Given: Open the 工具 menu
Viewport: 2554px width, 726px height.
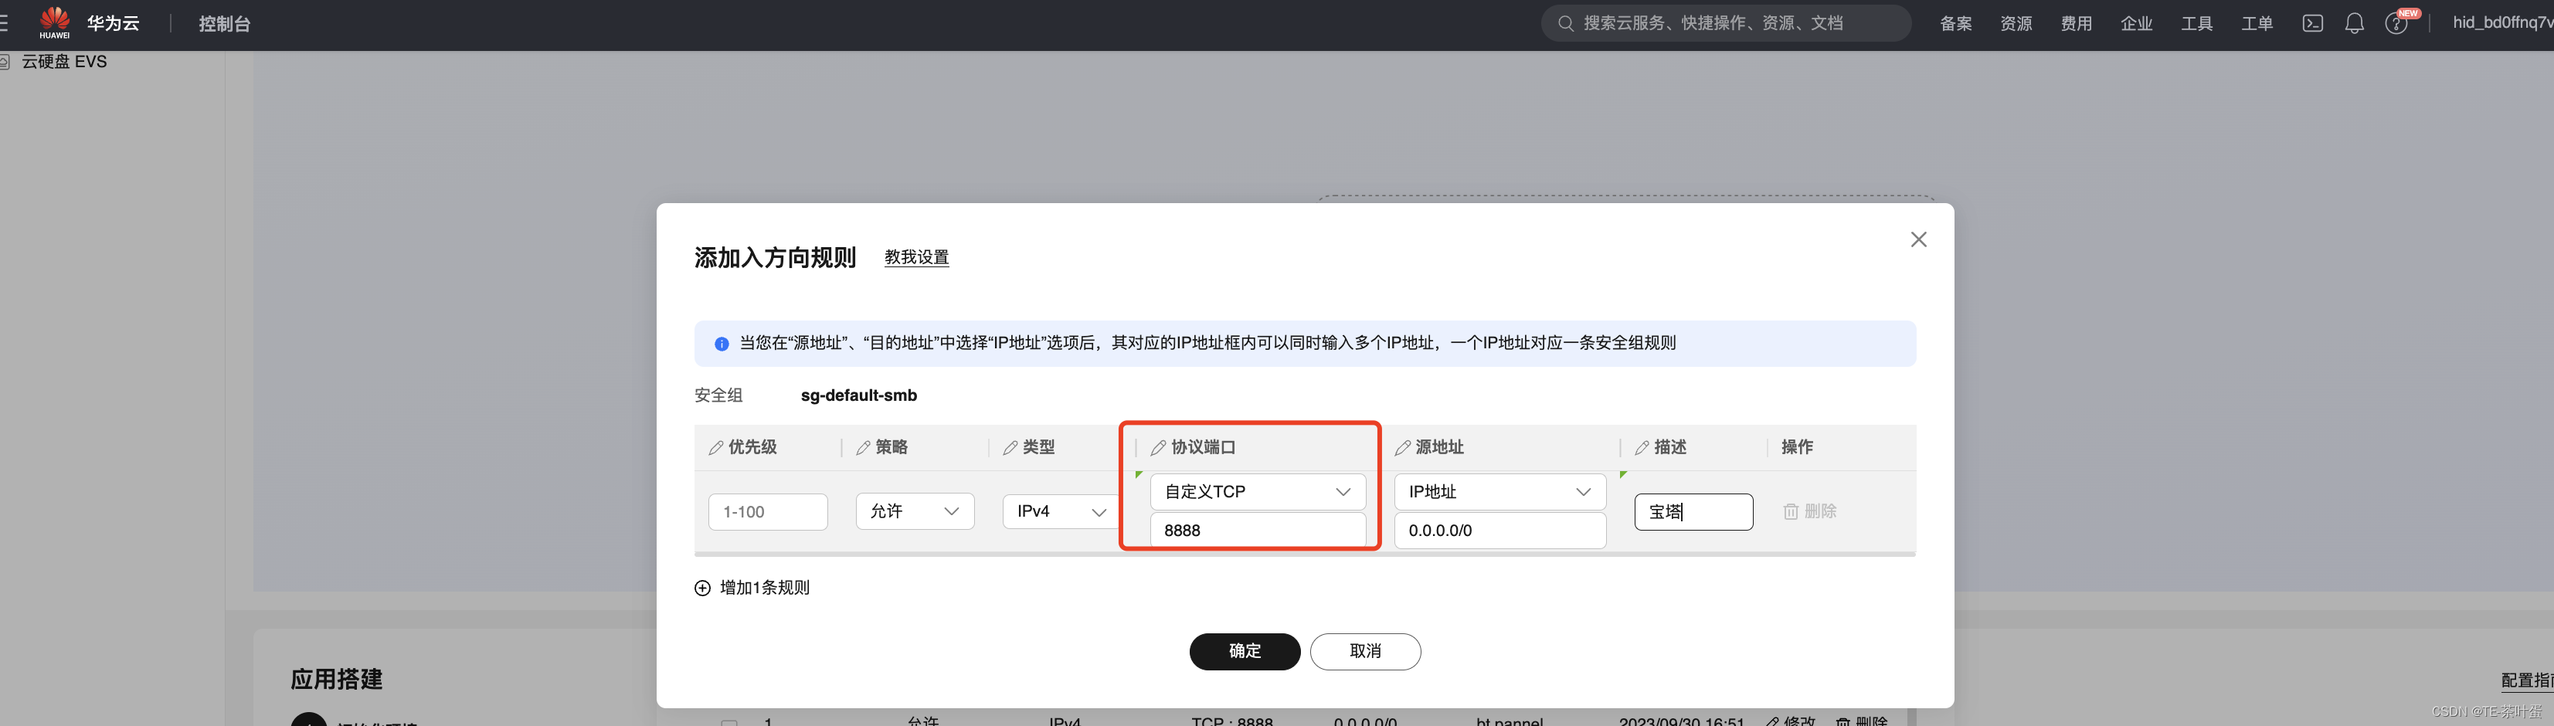Looking at the screenshot, I should pos(2196,24).
